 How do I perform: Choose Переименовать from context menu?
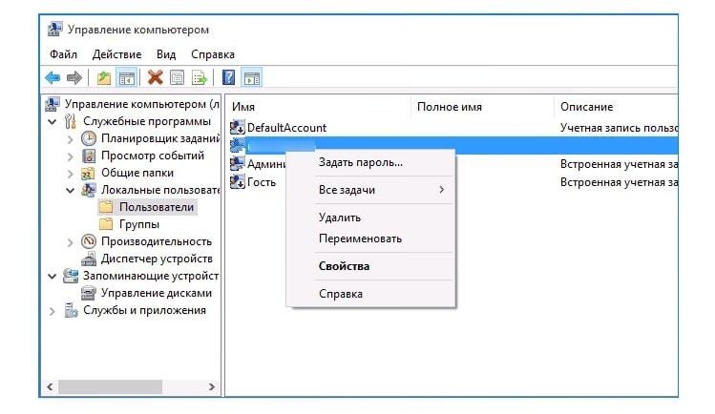pyautogui.click(x=370, y=238)
